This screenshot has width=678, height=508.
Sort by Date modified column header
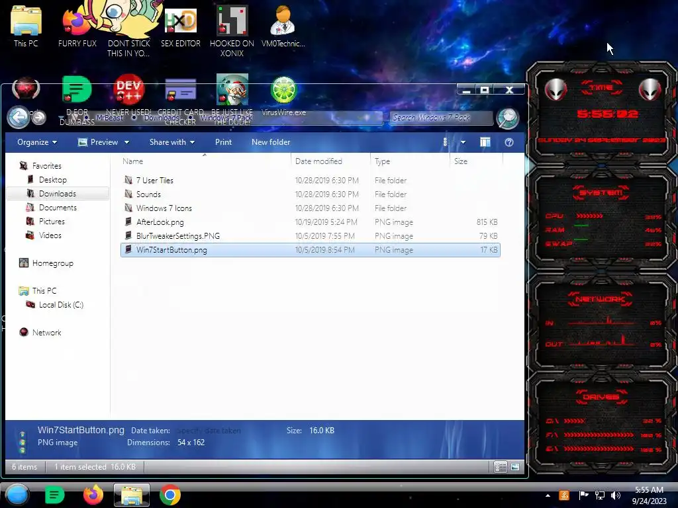pyautogui.click(x=331, y=161)
